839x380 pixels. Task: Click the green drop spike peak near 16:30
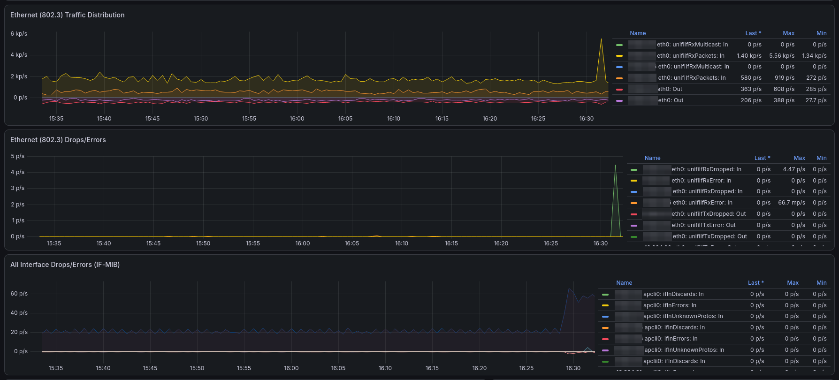[615, 165]
